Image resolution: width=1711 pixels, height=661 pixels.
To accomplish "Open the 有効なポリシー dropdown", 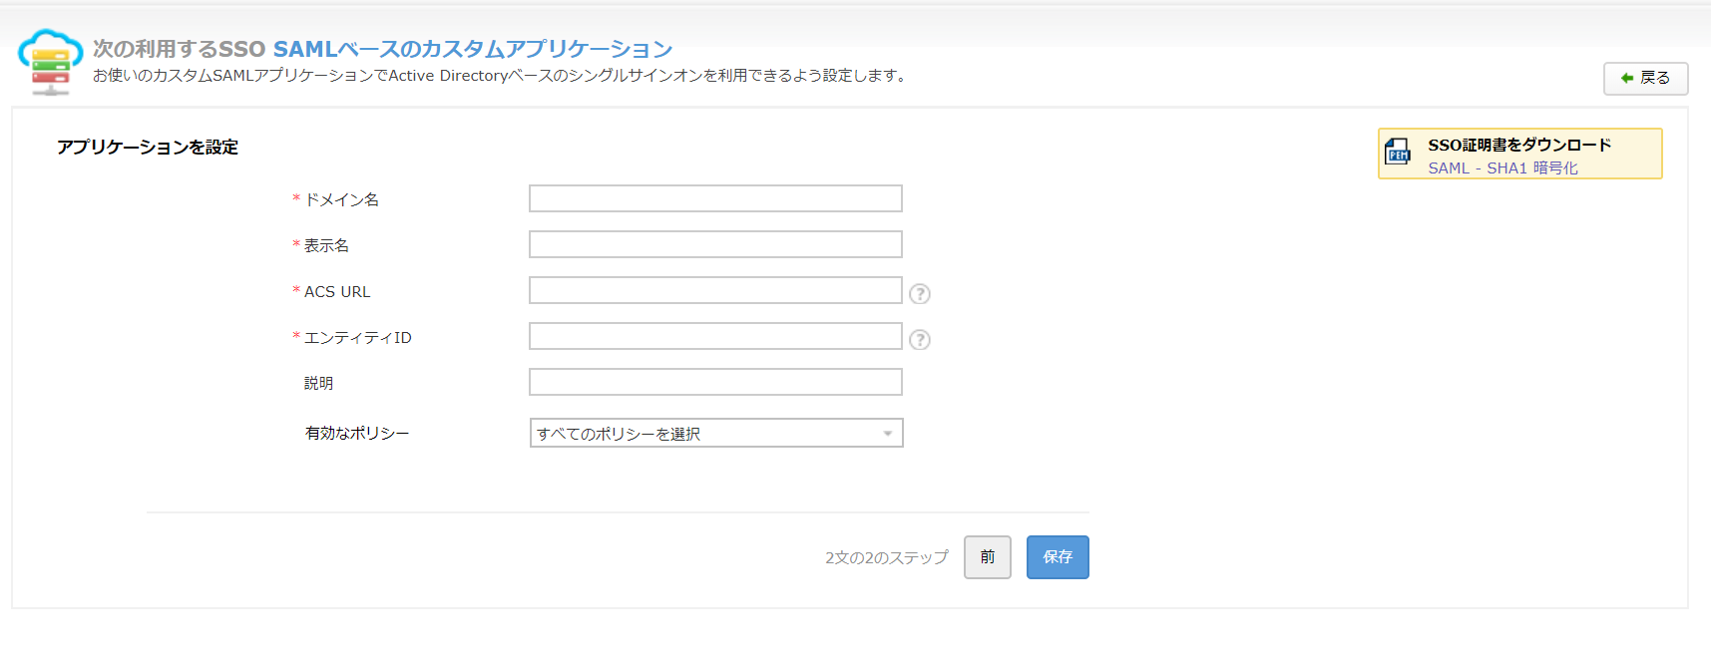I will click(x=715, y=433).
